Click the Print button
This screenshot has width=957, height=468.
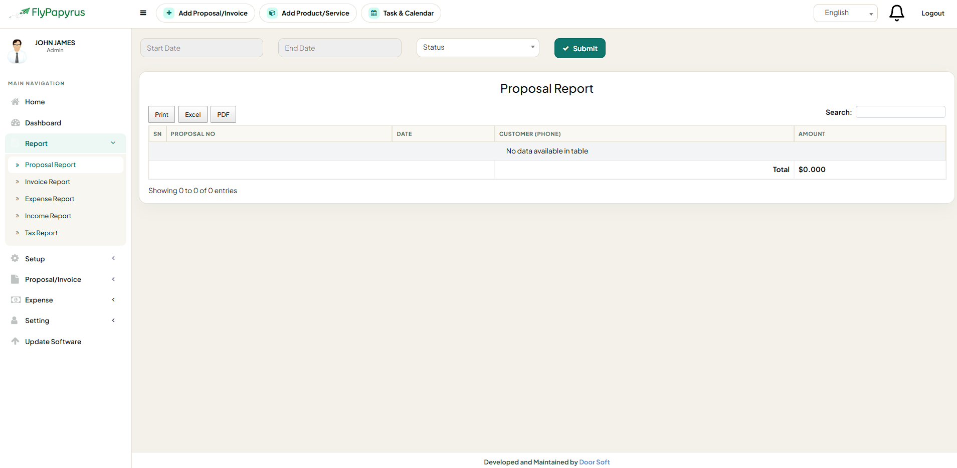[161, 114]
